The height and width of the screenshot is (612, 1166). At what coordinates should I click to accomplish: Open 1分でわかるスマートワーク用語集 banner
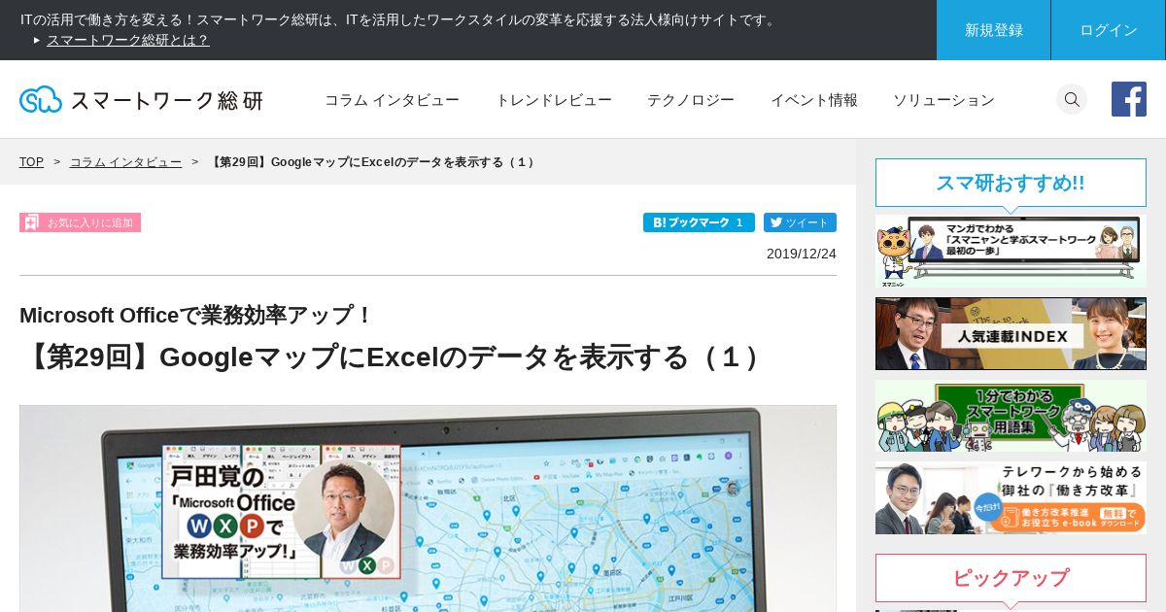1011,416
